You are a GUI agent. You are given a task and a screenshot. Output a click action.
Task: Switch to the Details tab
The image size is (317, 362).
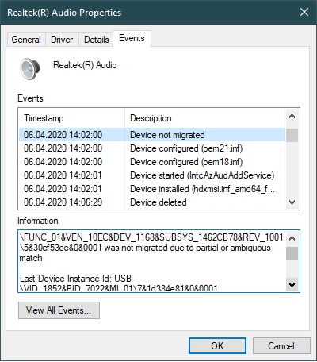point(97,40)
